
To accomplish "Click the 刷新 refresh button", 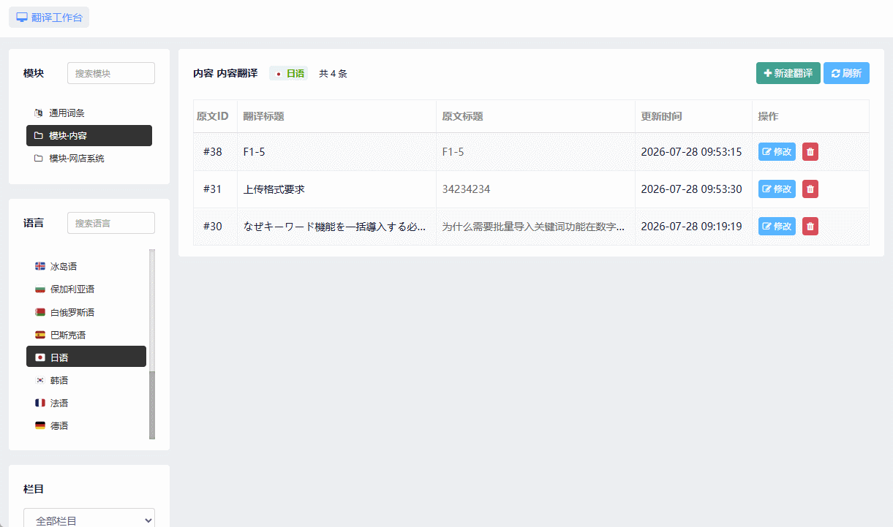I will click(x=846, y=73).
